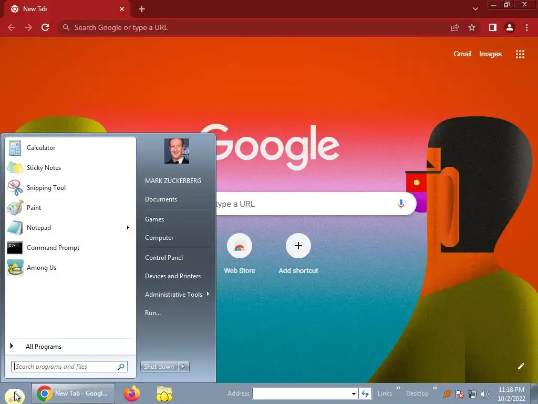The image size is (538, 404).
Task: Open Chrome tab search dropdown chevron
Action: 475,9
